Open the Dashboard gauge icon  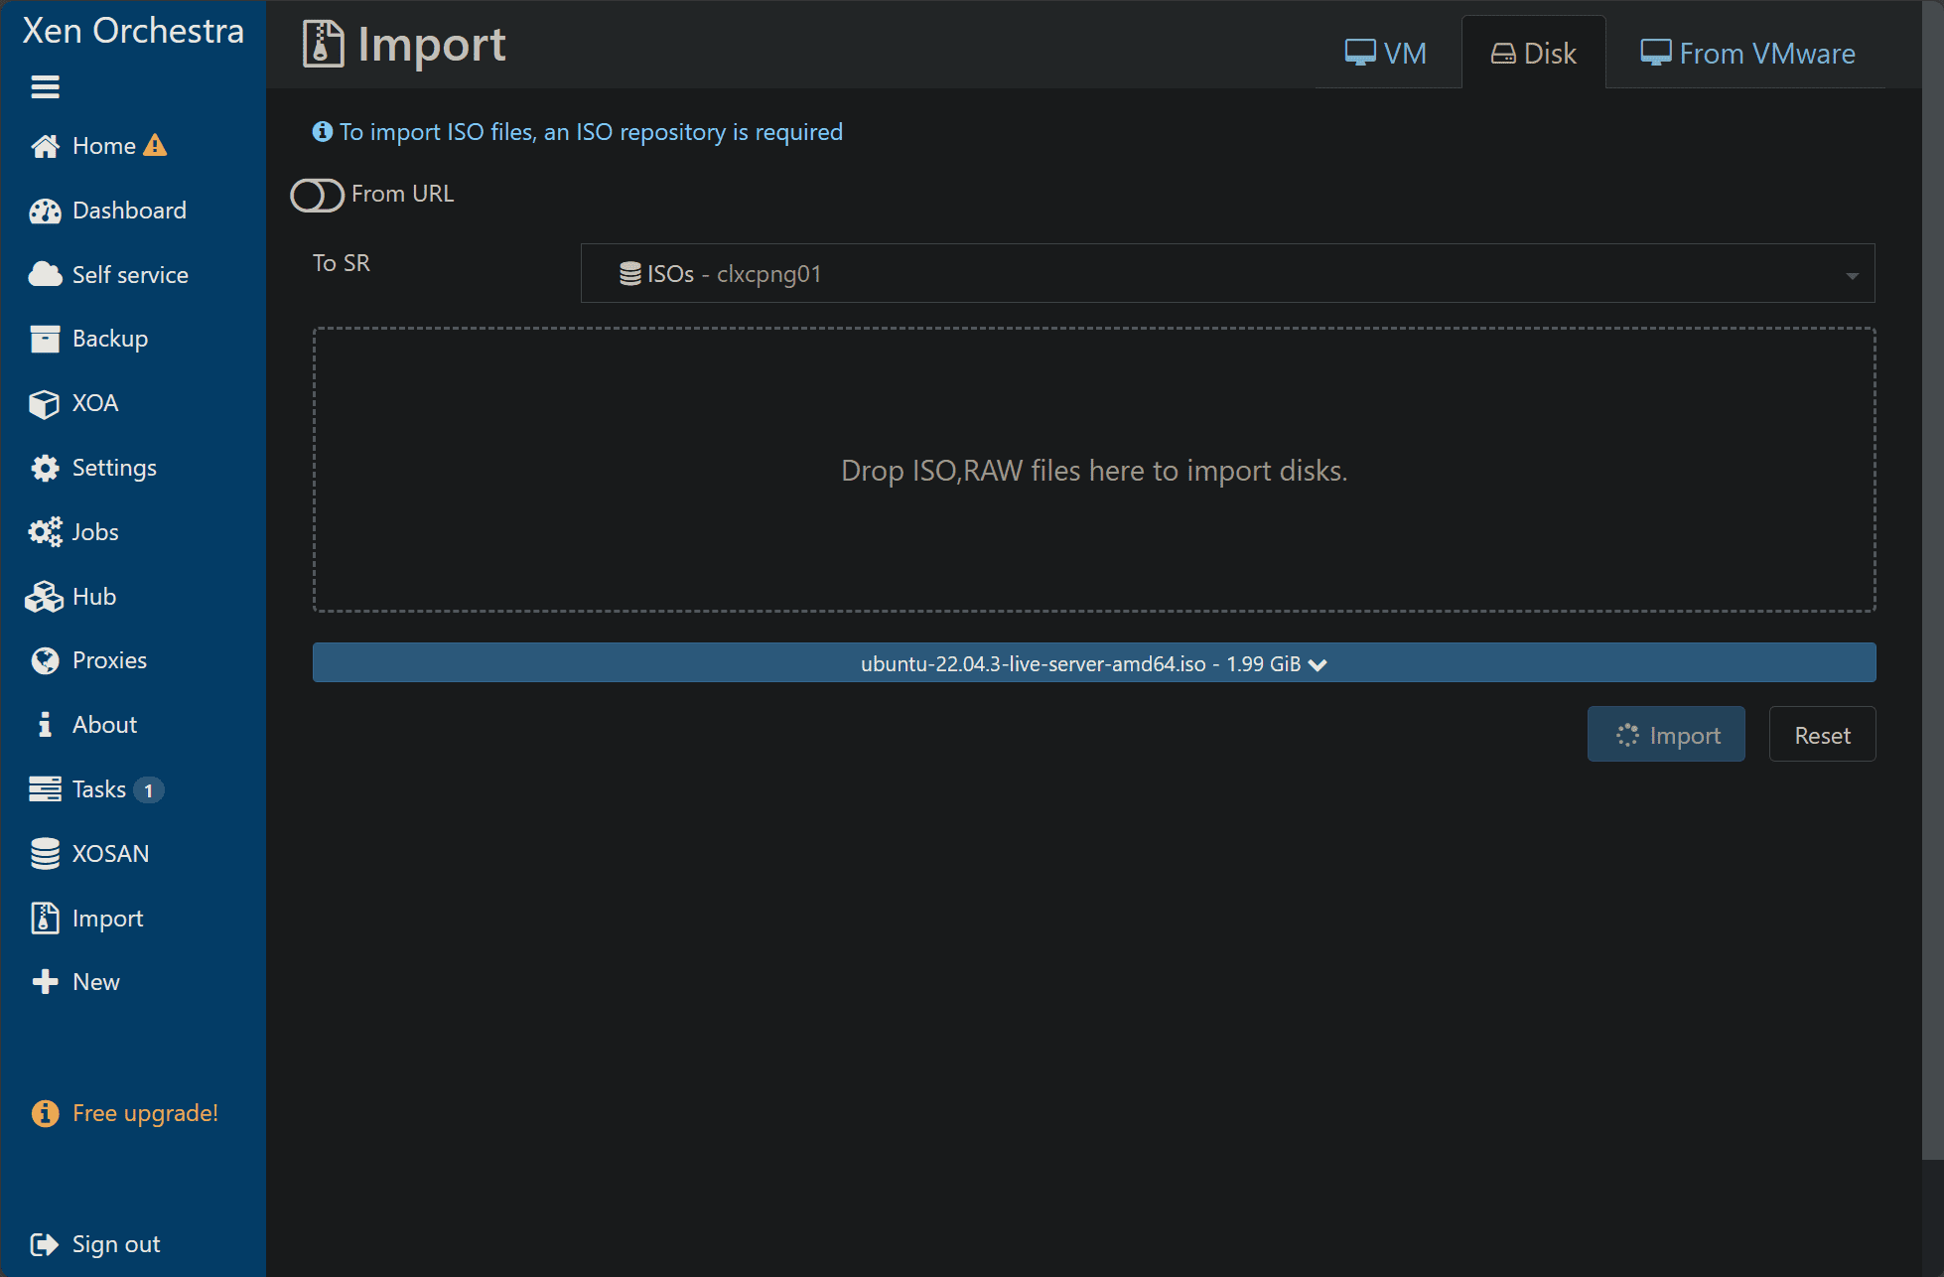(x=45, y=211)
